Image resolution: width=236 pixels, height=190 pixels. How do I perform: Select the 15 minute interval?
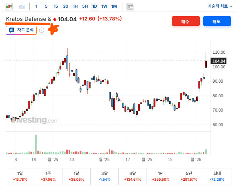56,6
